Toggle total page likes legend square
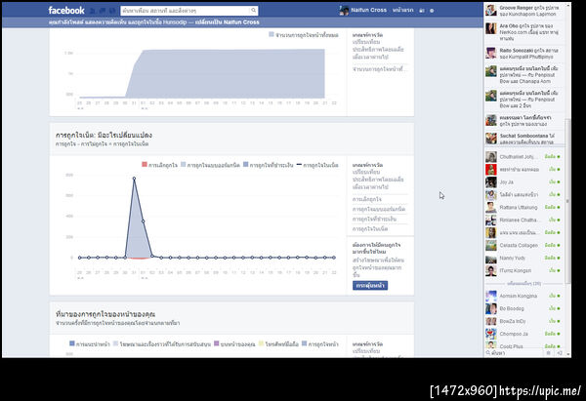Screen dimensions: 586x401 coord(272,34)
